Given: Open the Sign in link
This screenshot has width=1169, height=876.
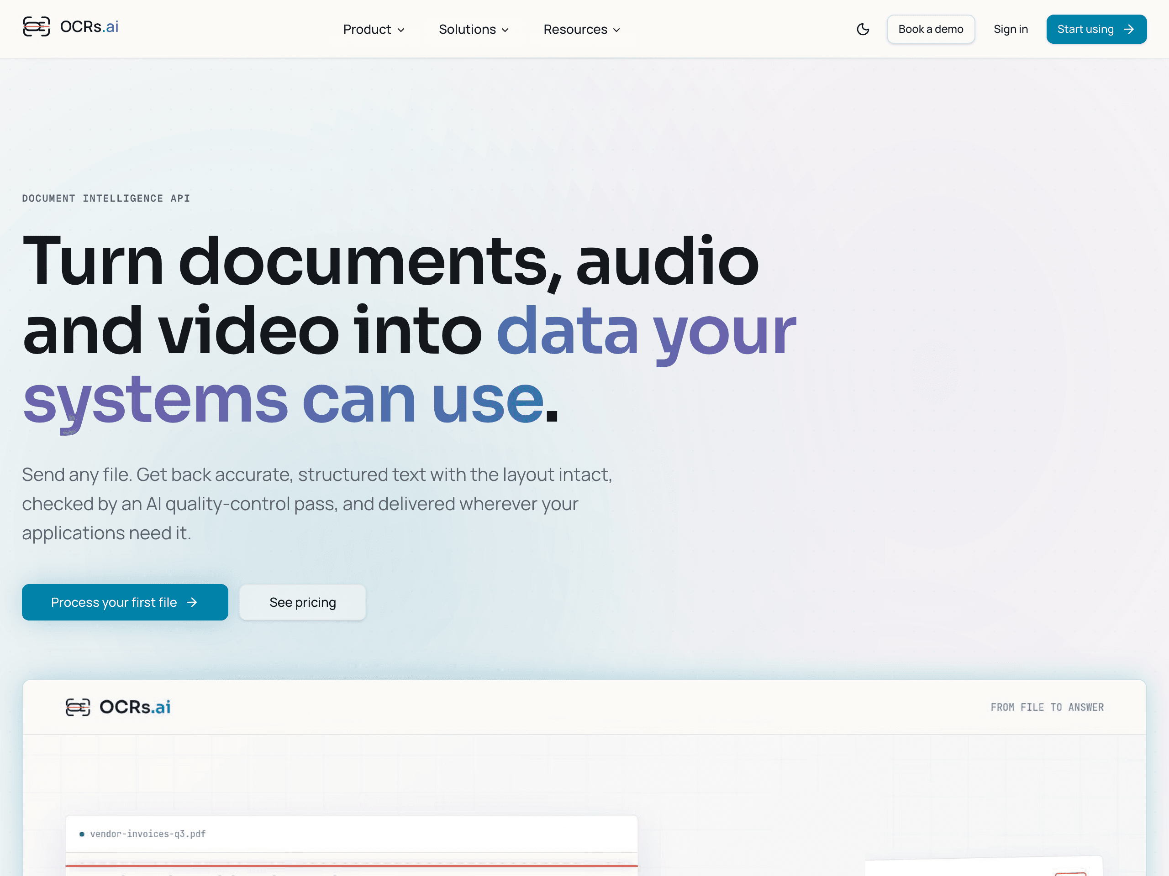Looking at the screenshot, I should 1011,29.
